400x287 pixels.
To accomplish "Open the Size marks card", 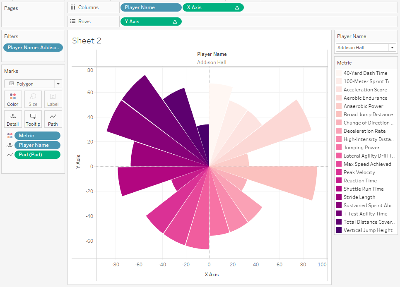I will 33,99.
